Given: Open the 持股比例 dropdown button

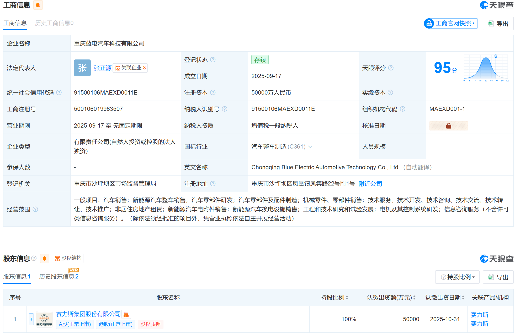Looking at the screenshot, I should coord(457,277).
